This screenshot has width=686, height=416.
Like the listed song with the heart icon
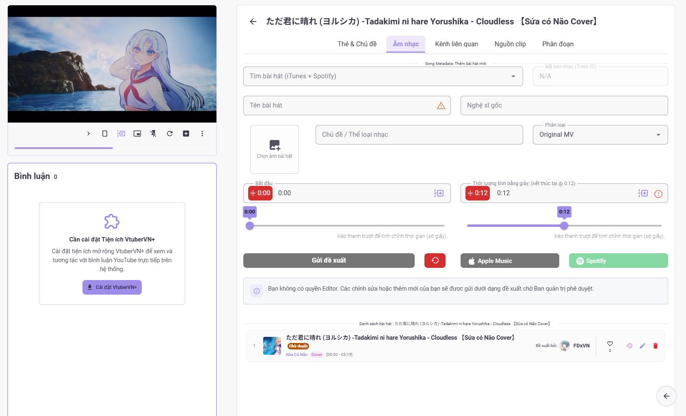coord(610,344)
